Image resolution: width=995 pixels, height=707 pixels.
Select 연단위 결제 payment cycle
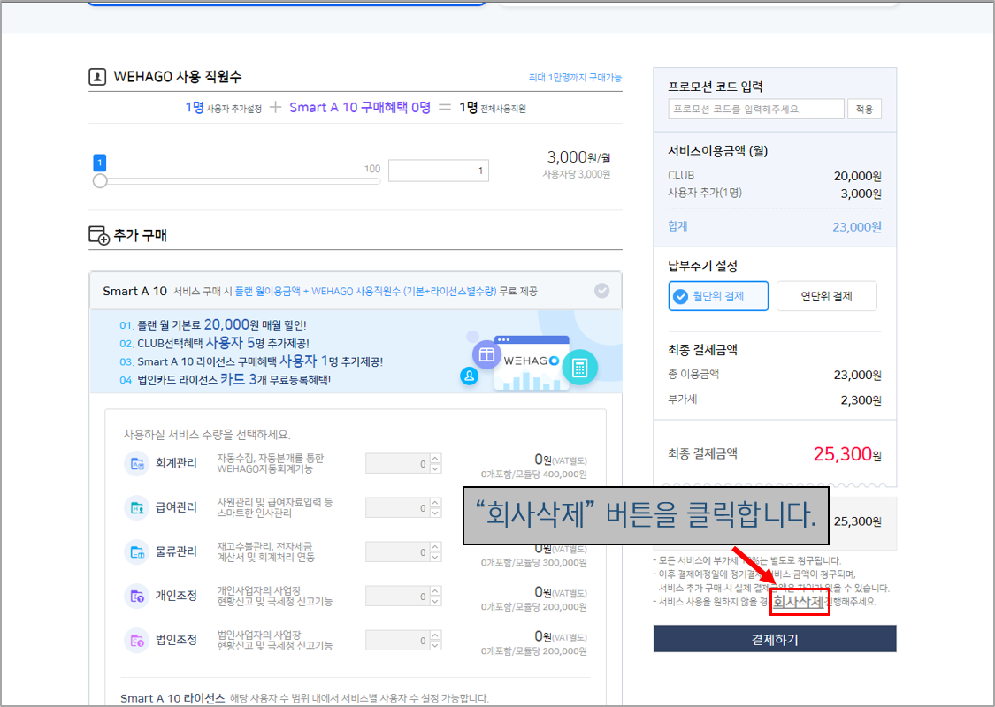coord(827,296)
